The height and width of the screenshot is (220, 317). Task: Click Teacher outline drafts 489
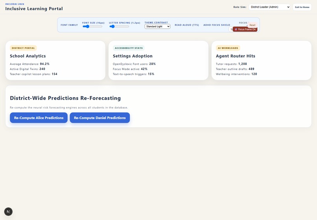tap(235, 69)
